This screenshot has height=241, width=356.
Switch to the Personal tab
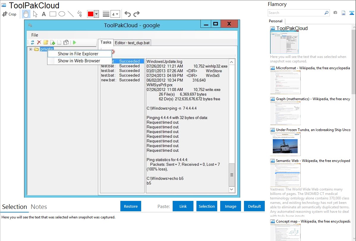pos(276,21)
